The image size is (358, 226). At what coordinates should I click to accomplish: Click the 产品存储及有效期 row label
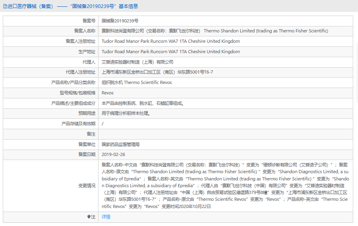coord(78,124)
